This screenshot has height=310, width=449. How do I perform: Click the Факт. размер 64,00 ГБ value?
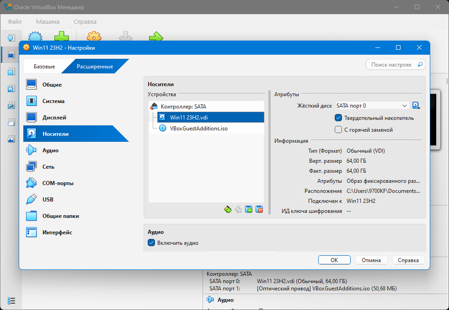click(x=356, y=170)
